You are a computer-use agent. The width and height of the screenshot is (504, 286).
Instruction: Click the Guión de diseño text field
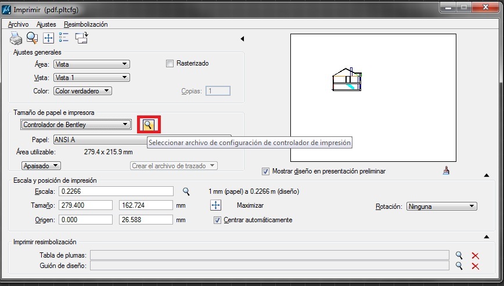269,266
